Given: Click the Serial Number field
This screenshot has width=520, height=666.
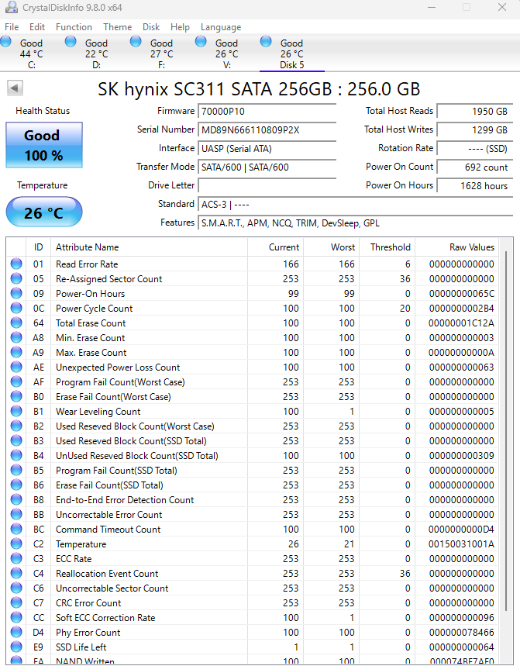Looking at the screenshot, I should (267, 130).
